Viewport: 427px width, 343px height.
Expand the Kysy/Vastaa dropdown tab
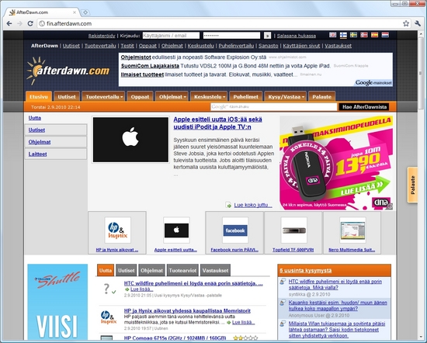[x=286, y=97]
